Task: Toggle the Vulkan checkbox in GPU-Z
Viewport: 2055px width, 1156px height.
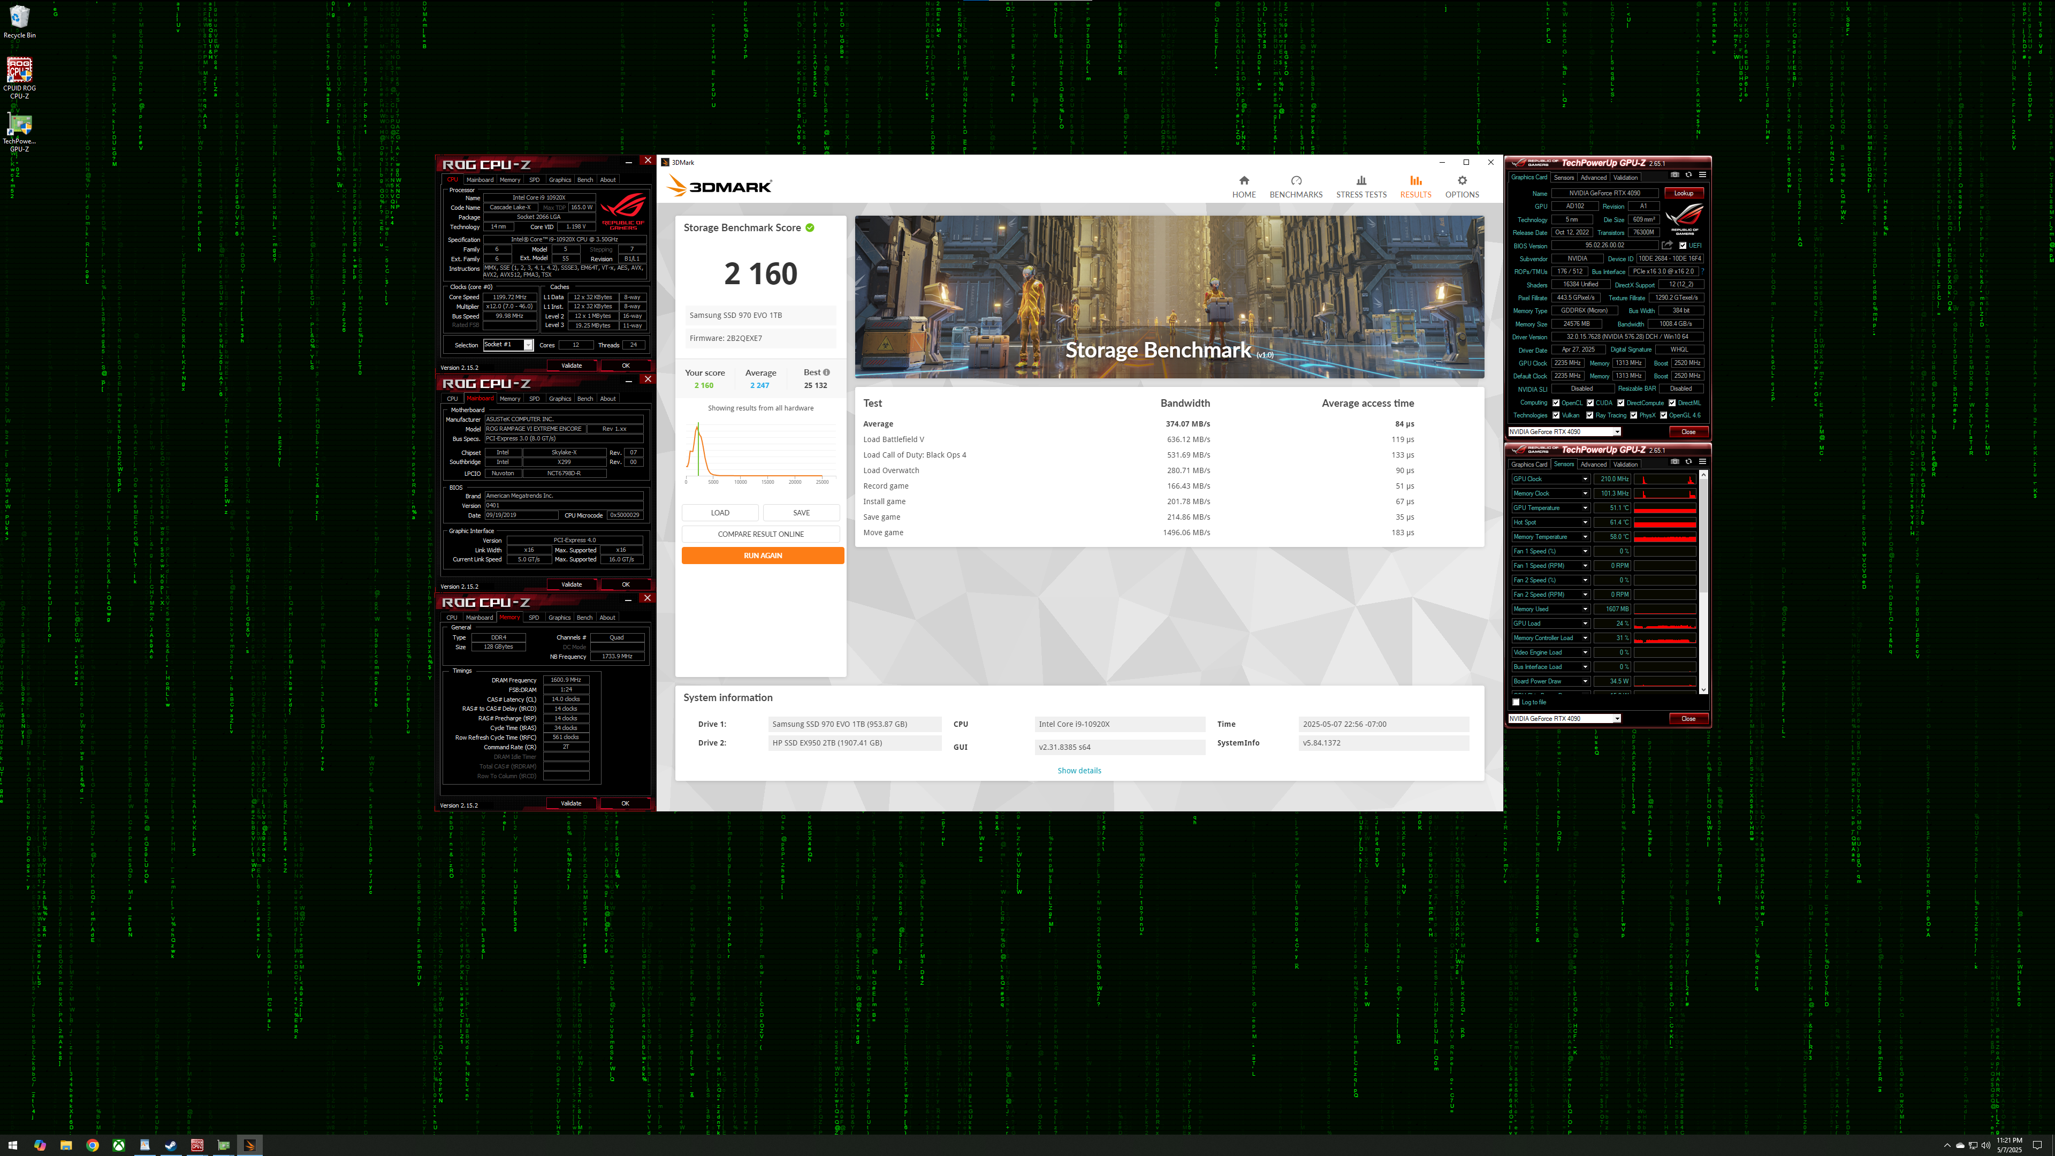Action: click(1556, 415)
